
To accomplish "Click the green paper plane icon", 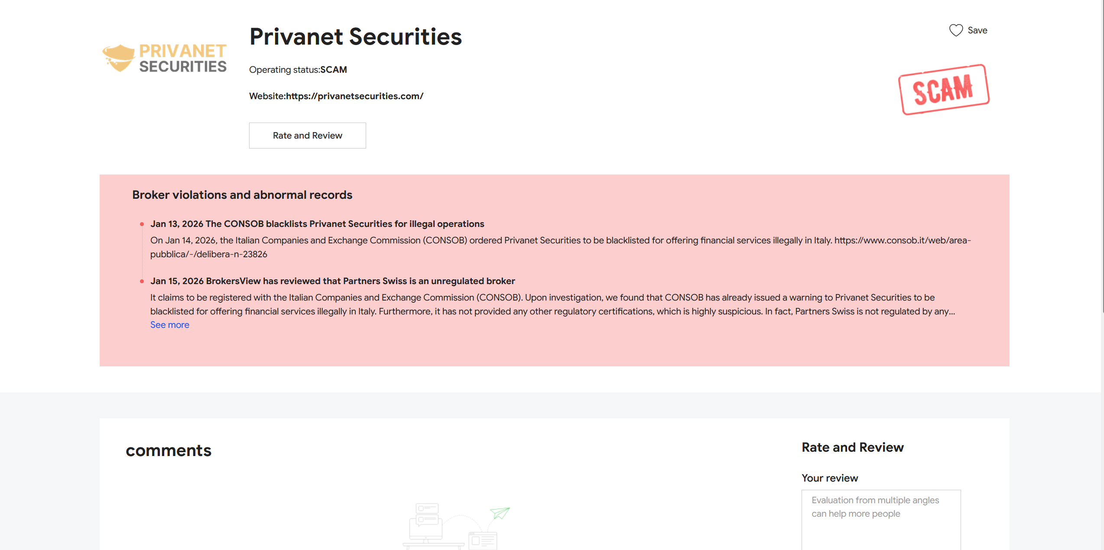I will click(500, 513).
